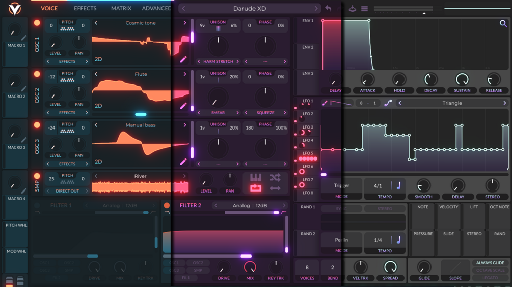The width and height of the screenshot is (512, 287).
Task: Switch to previous Flute wavetable
Action: [96, 74]
